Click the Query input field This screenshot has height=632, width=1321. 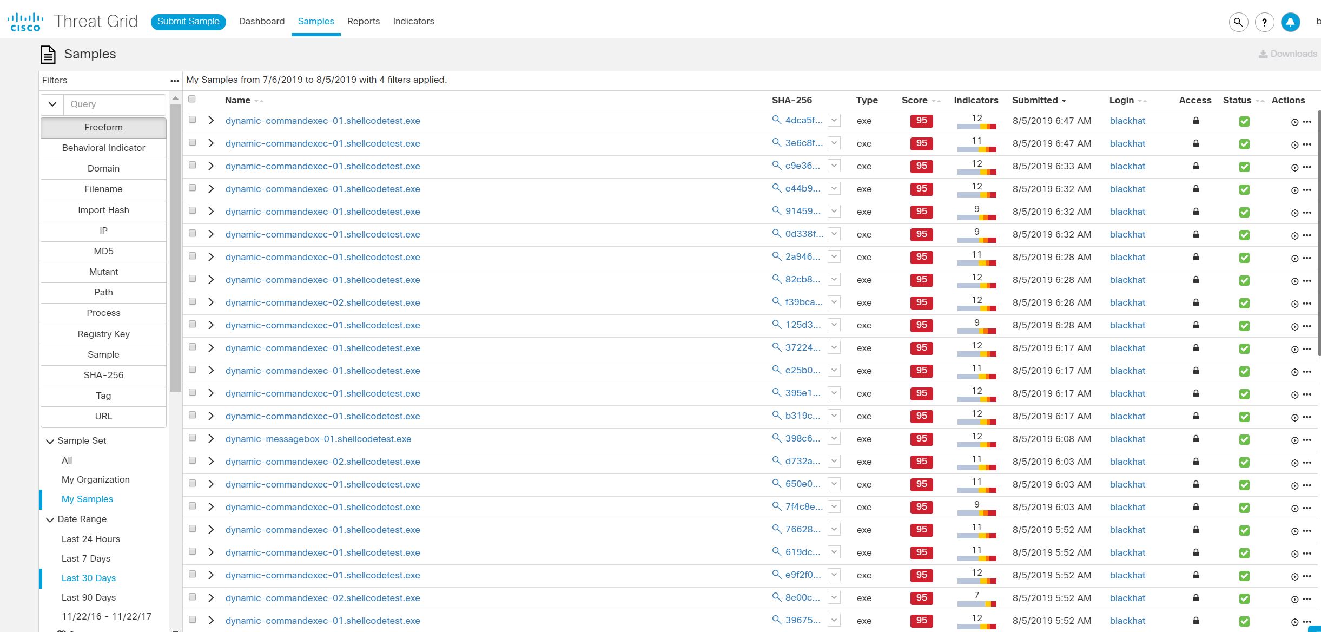[114, 104]
